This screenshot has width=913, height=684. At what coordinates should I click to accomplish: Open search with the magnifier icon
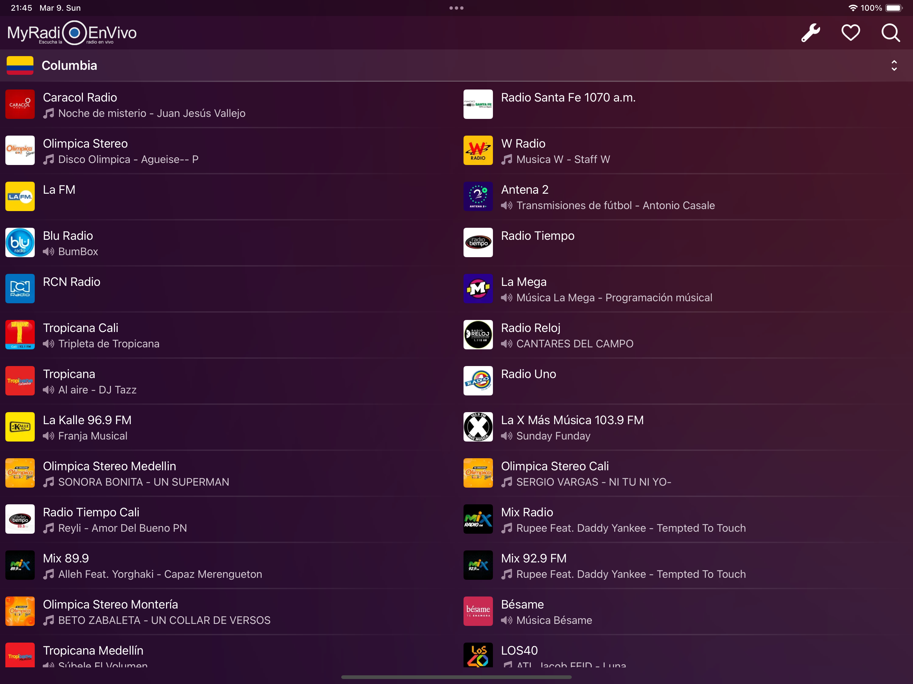click(891, 33)
